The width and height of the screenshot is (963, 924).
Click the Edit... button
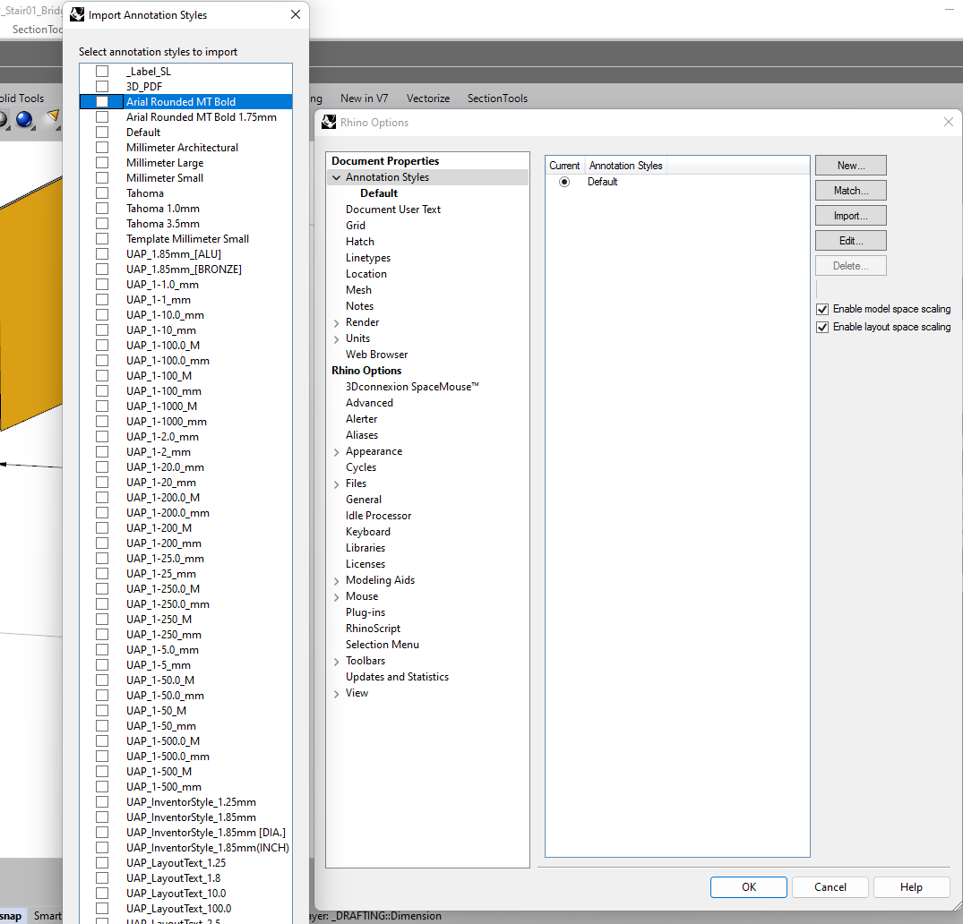(851, 241)
